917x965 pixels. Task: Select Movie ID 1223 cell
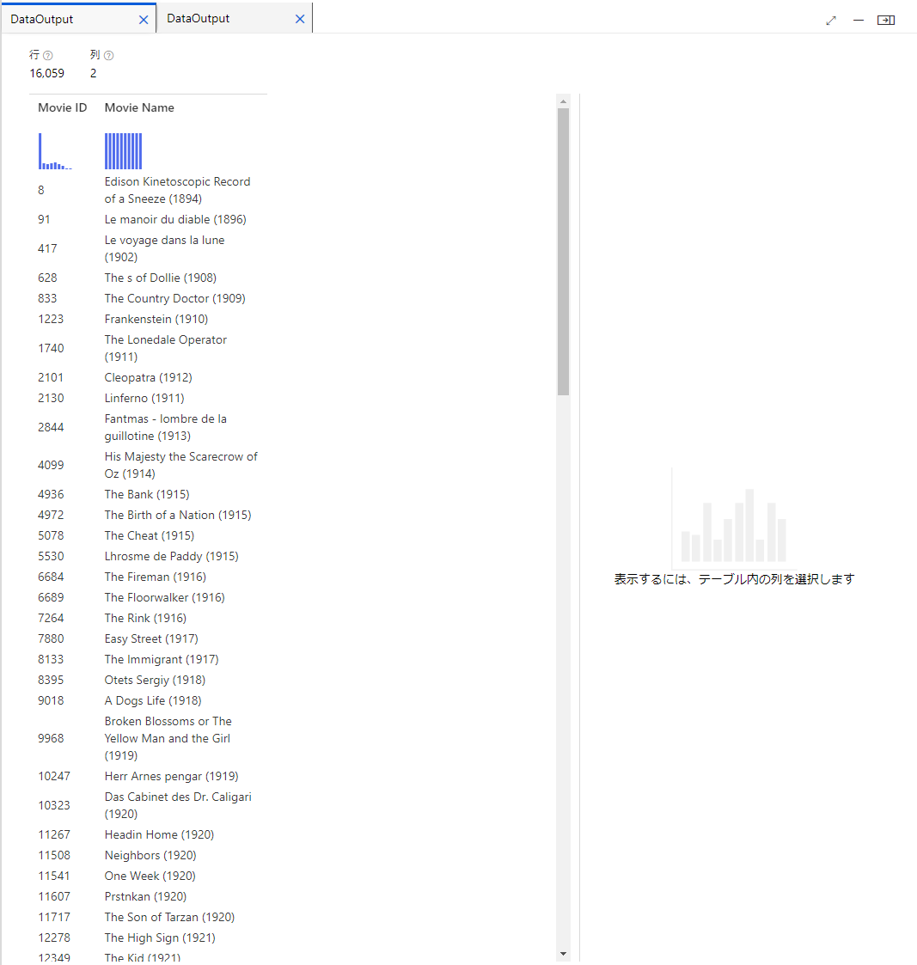point(51,319)
